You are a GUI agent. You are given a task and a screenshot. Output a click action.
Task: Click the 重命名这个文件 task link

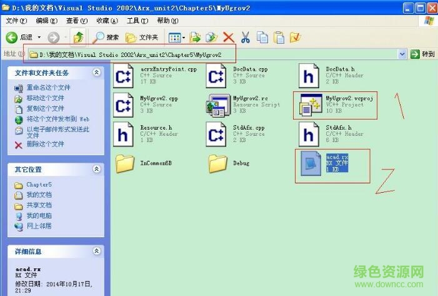48,88
